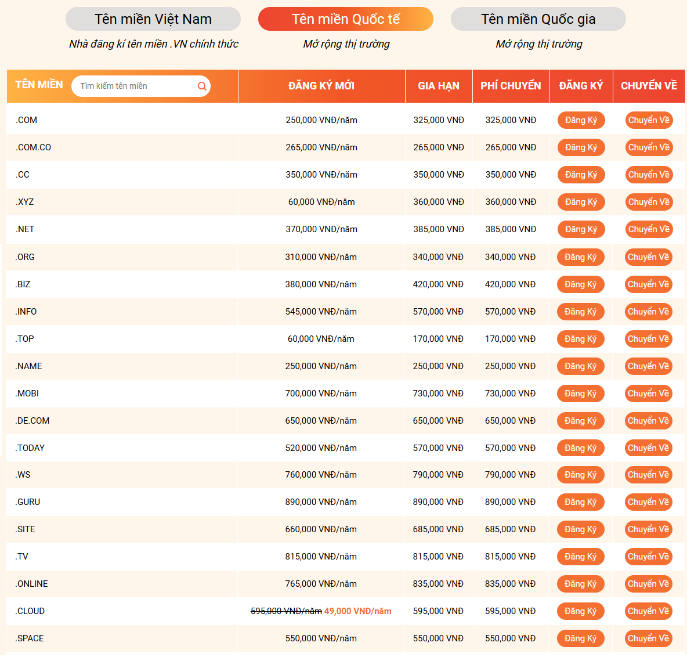Register a .NET domain

pos(581,229)
